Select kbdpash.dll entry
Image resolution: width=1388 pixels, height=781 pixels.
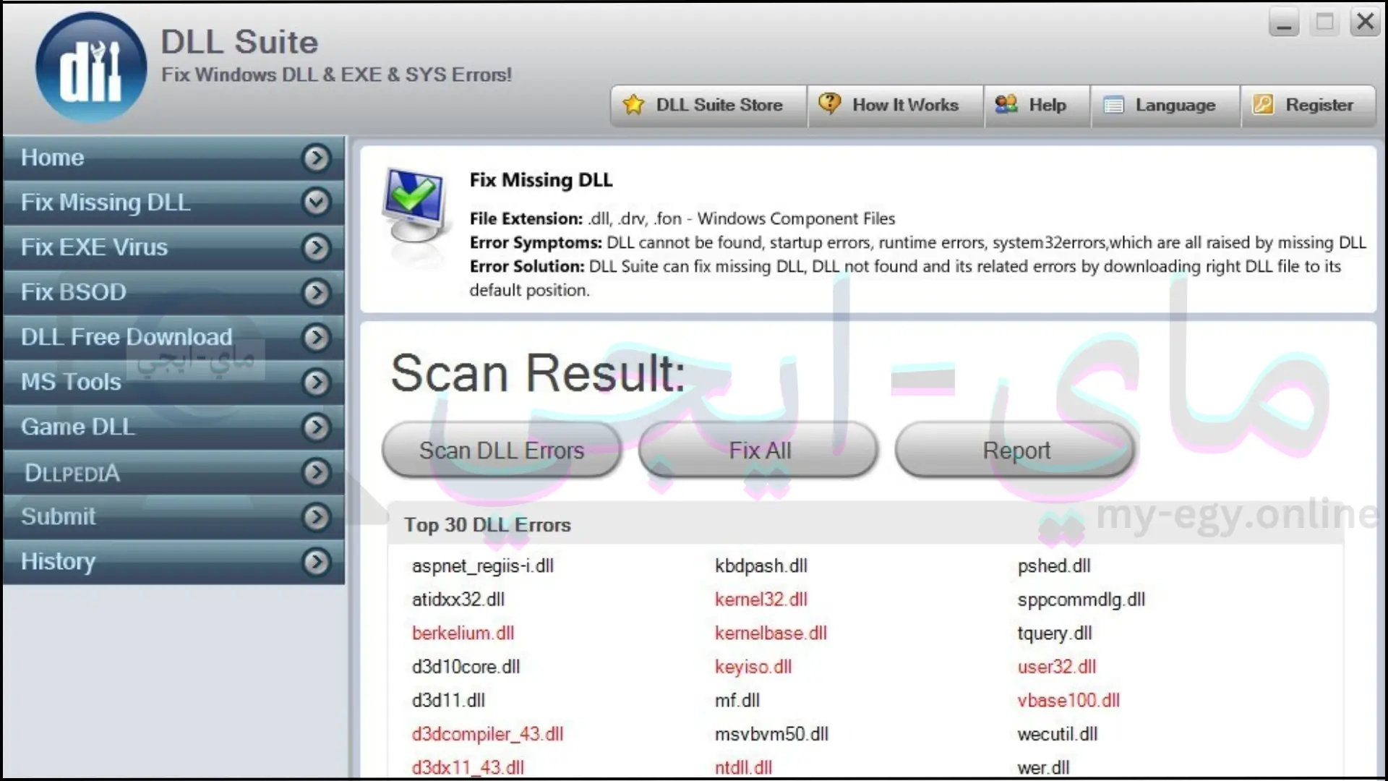[x=761, y=566]
